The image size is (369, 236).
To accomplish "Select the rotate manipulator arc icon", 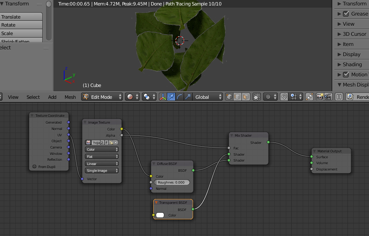I will [x=179, y=97].
